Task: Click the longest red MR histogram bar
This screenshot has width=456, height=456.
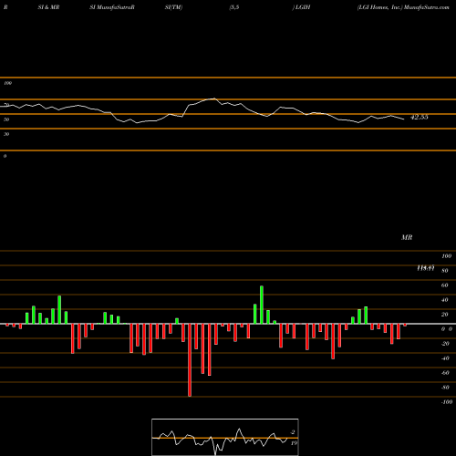Action: [x=190, y=360]
